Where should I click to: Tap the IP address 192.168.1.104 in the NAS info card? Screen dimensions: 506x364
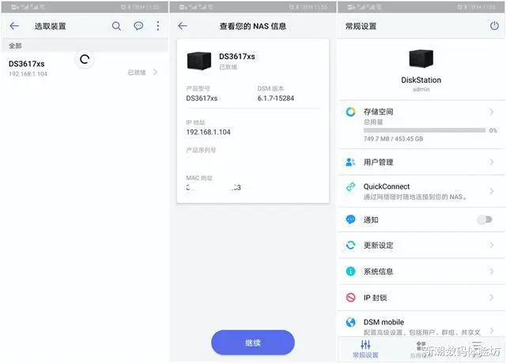pos(208,132)
